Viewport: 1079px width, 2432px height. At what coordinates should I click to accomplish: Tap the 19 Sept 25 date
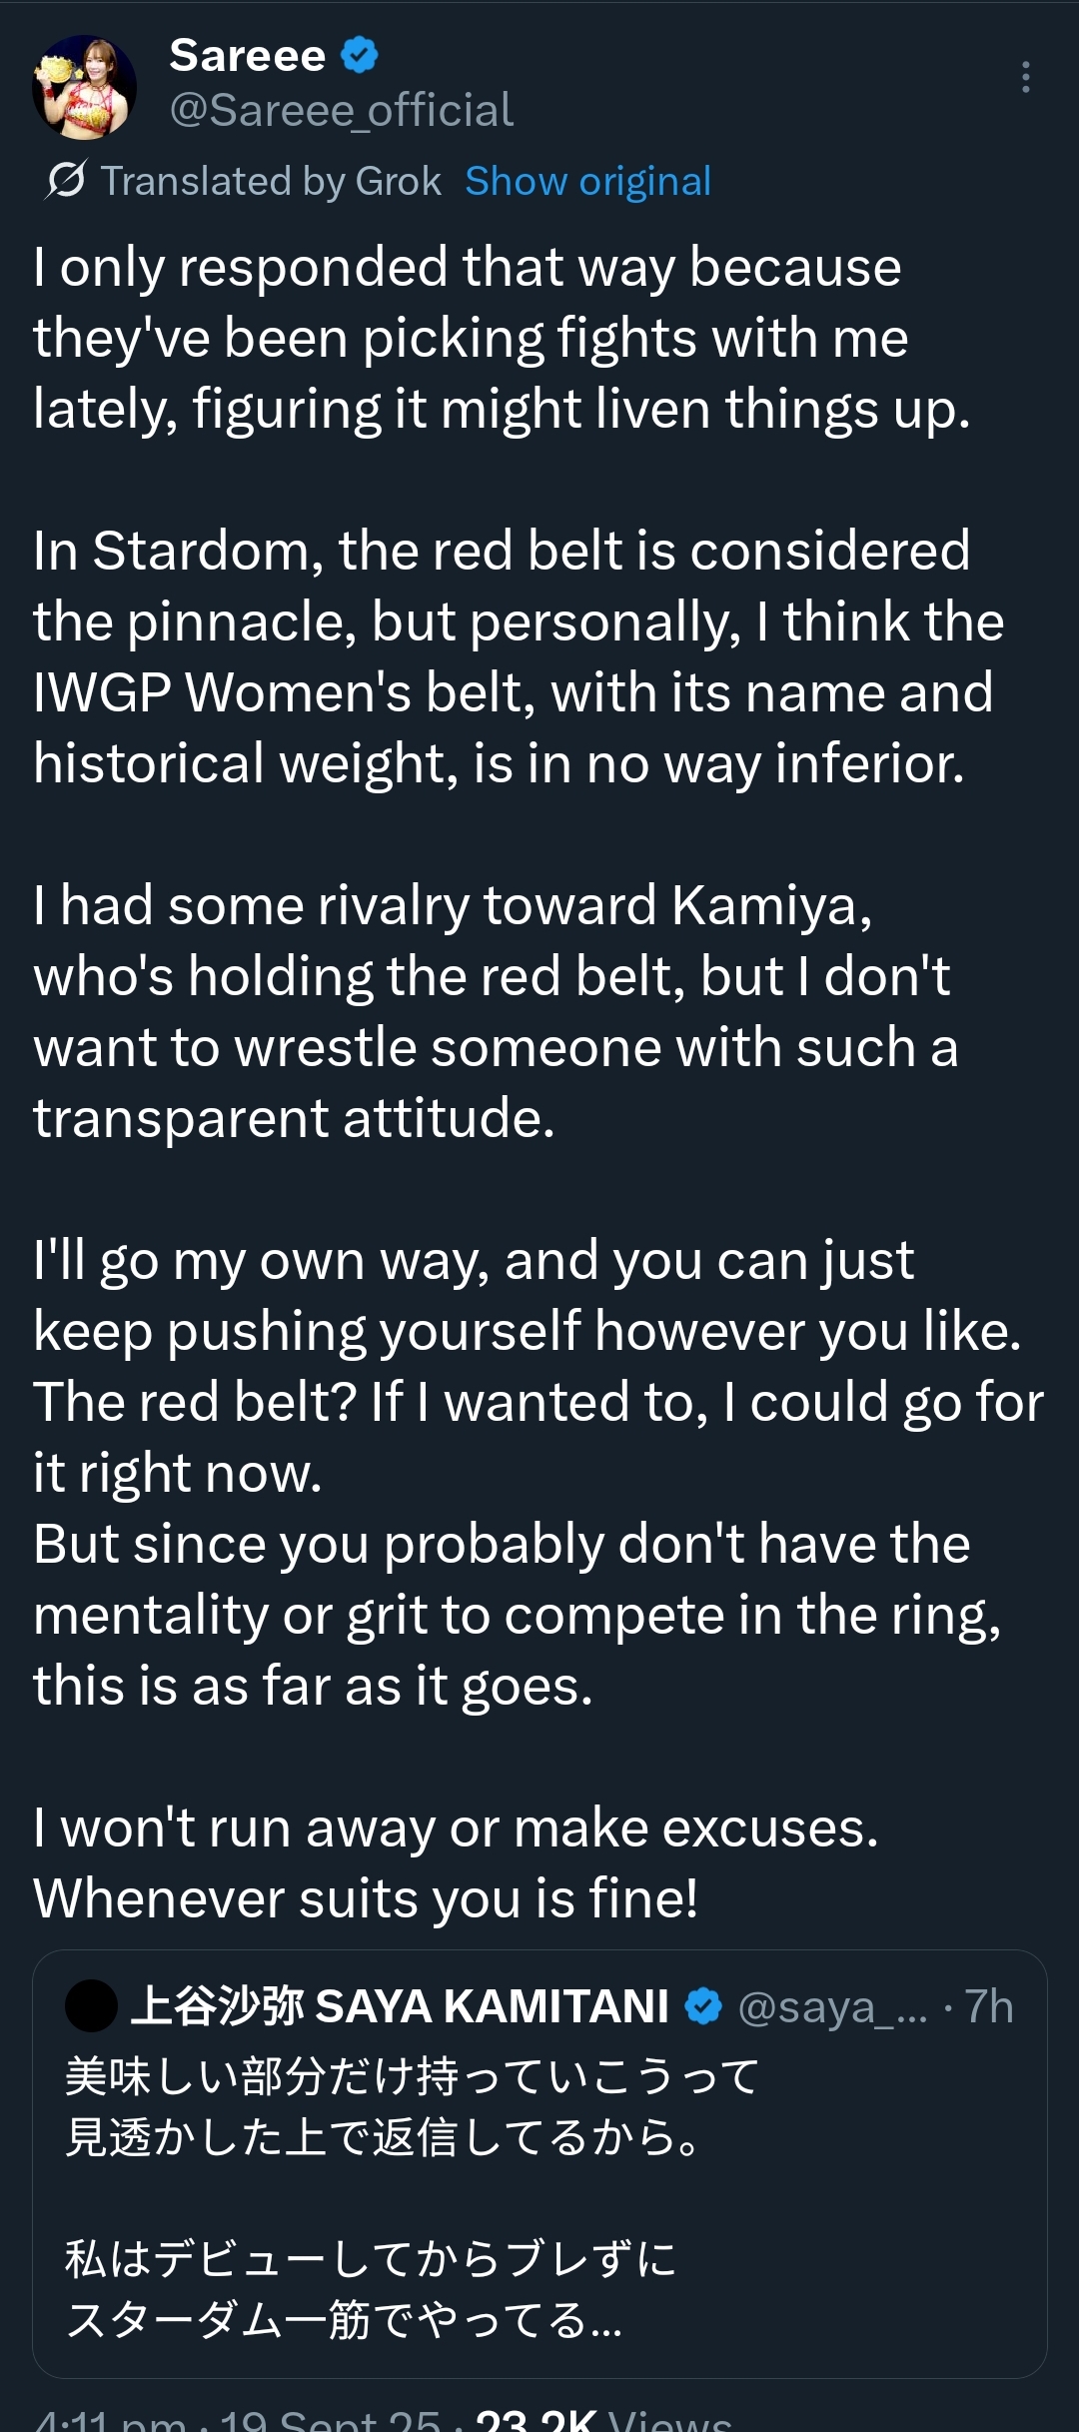(x=331, y=2422)
